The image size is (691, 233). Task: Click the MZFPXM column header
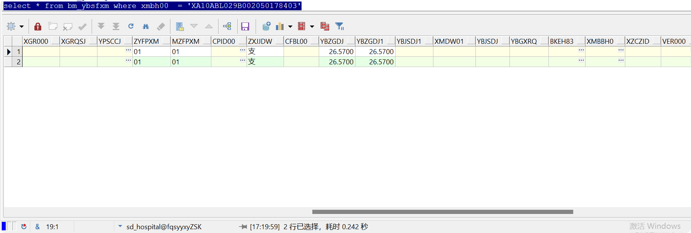tap(191, 41)
